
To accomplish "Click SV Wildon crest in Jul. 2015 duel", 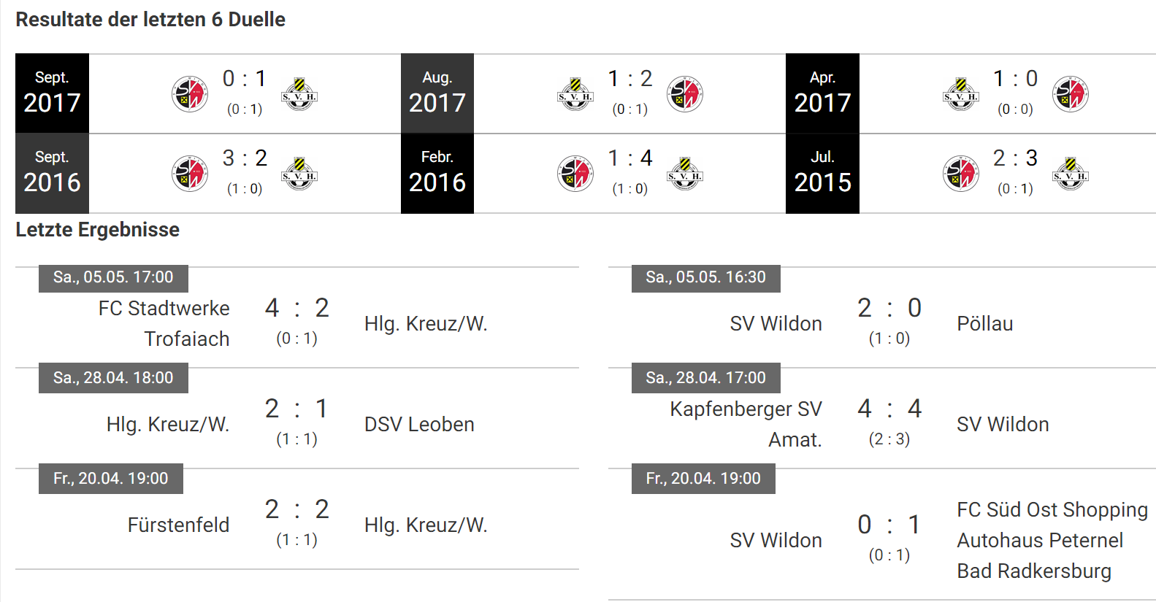I will pyautogui.click(x=961, y=174).
